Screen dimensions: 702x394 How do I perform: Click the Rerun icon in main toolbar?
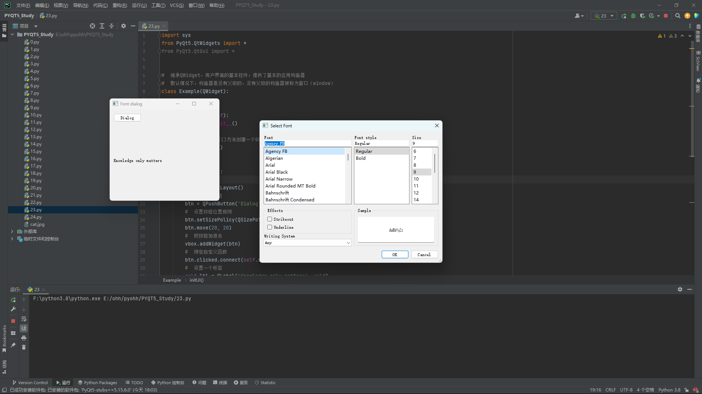pos(624,16)
